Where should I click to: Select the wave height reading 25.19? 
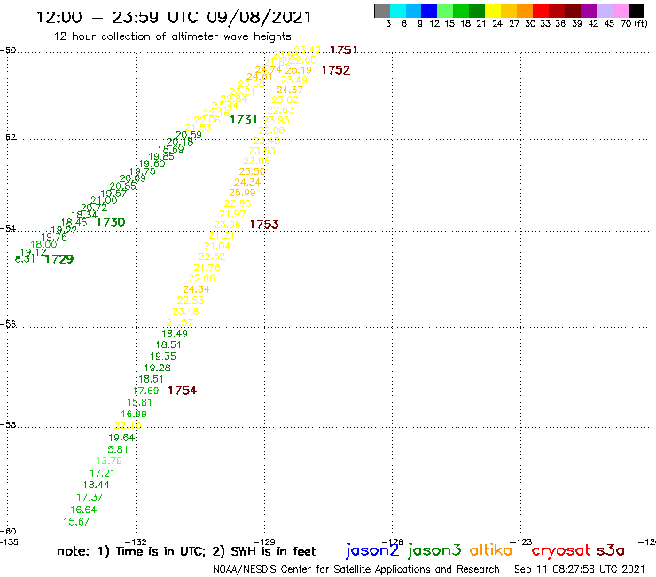coord(299,70)
